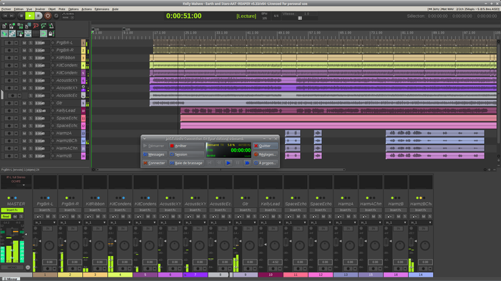Toggle item grouping toolbar icon

[12, 34]
